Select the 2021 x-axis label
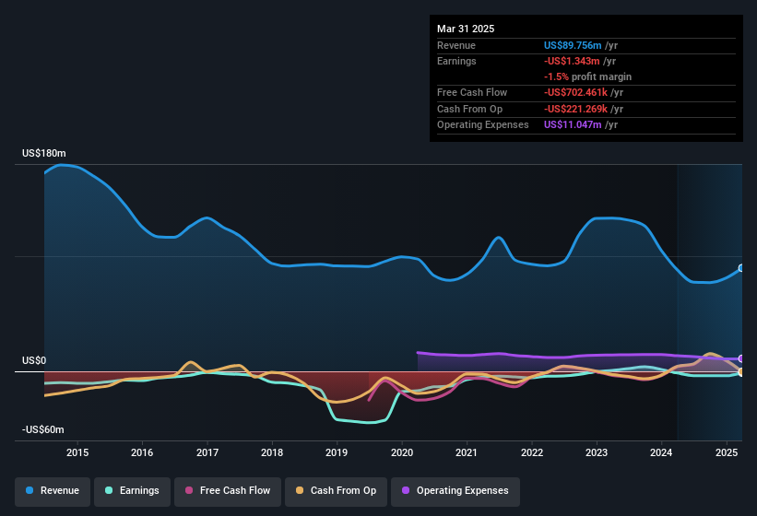 coord(467,452)
